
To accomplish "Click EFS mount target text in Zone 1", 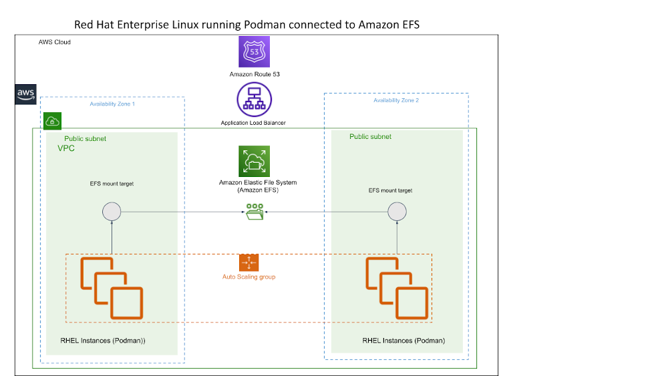I will coord(112,184).
